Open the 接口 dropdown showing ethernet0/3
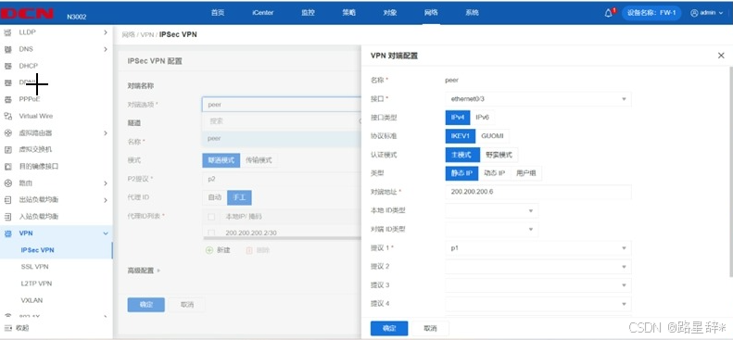 coord(538,99)
